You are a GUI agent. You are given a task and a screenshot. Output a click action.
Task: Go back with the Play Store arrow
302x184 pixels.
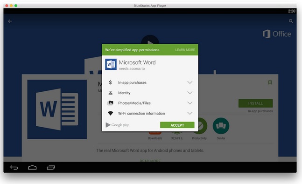pos(10,21)
